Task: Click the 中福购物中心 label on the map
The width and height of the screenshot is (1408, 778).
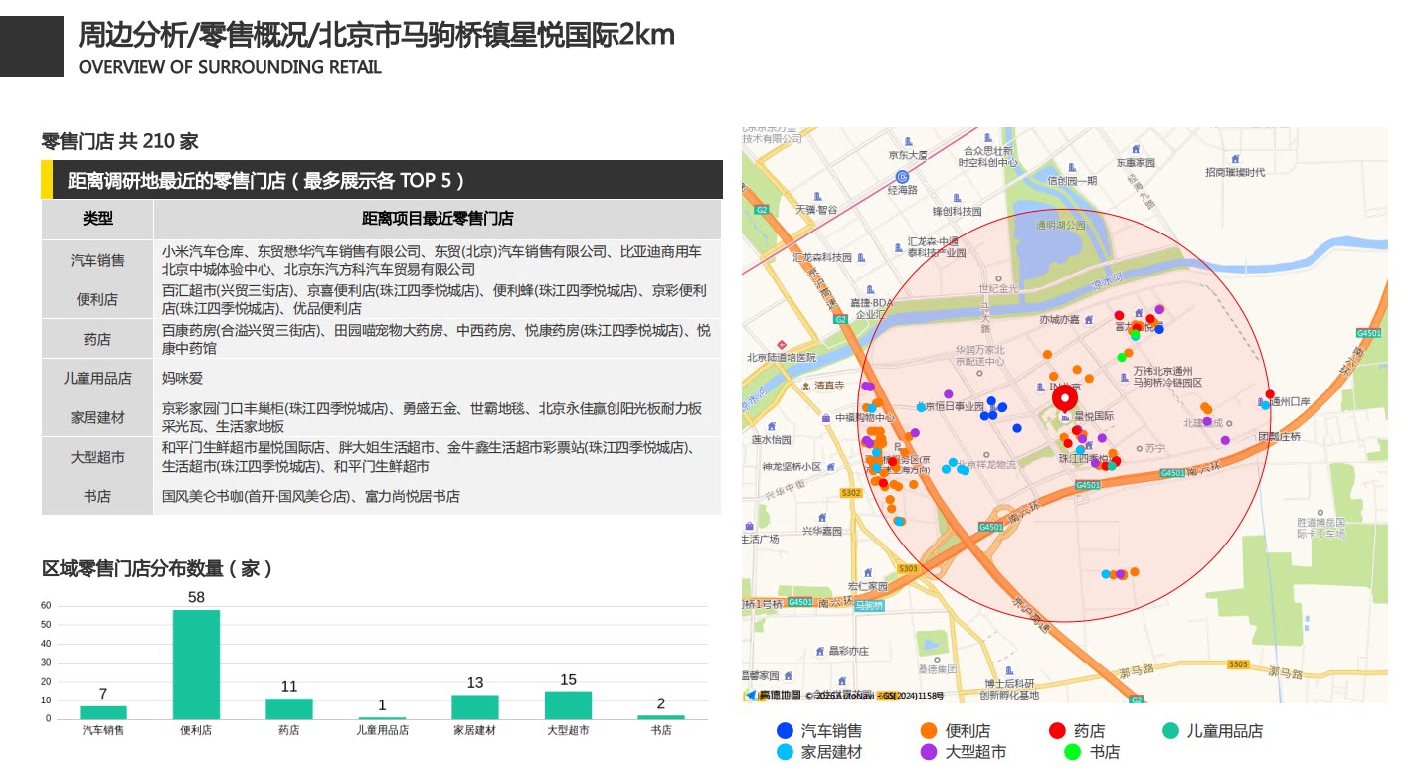Action: click(x=865, y=418)
